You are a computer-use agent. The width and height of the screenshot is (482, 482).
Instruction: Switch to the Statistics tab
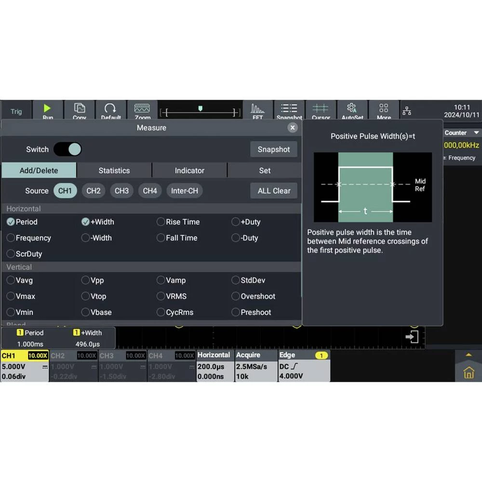114,171
